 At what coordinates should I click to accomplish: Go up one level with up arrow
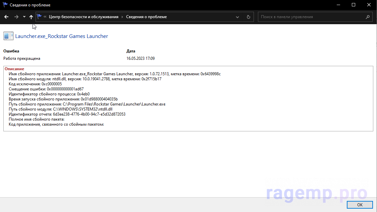pos(31,17)
